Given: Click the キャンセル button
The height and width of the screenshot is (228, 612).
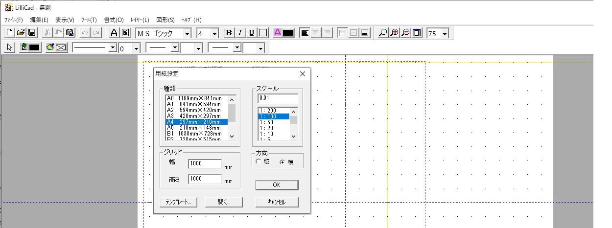Looking at the screenshot, I should pos(277,202).
